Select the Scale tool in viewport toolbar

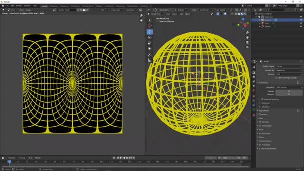pos(150,43)
